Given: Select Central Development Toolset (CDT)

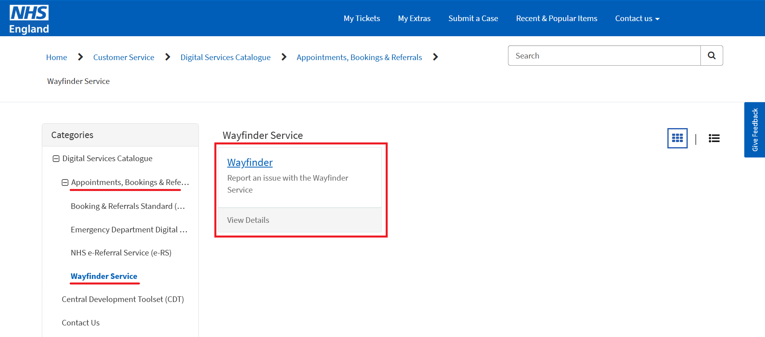Looking at the screenshot, I should coord(123,299).
